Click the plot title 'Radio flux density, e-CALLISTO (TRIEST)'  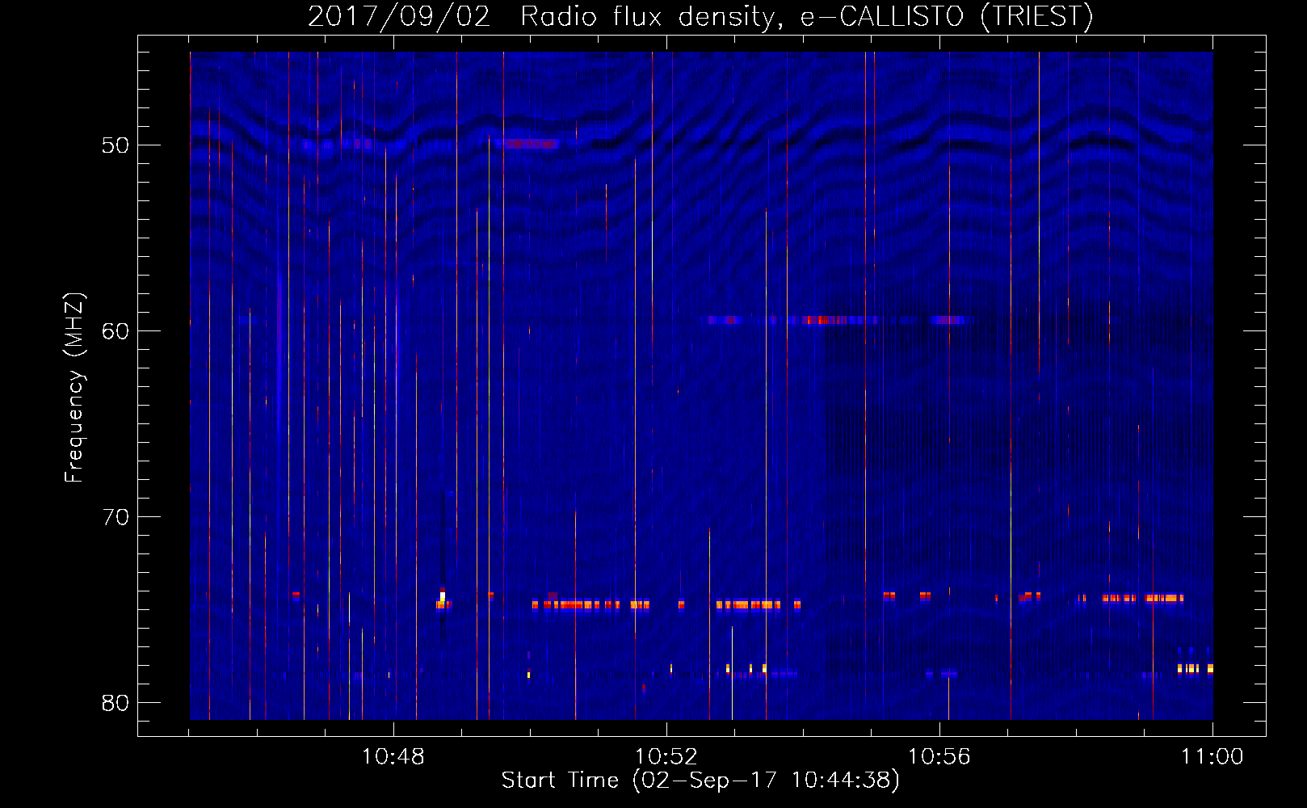click(806, 16)
